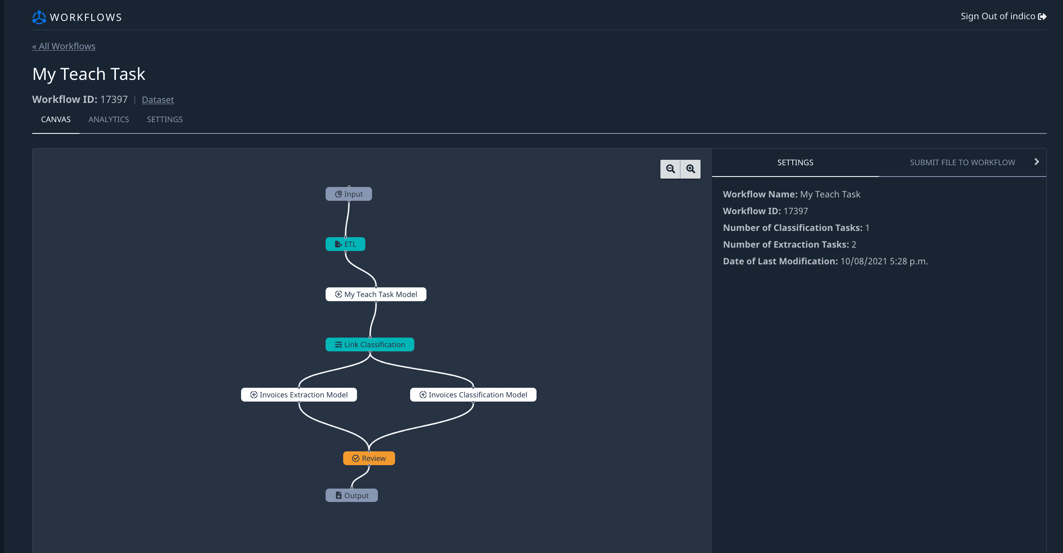Click the sign out arrow icon
1063x553 pixels.
click(1042, 17)
